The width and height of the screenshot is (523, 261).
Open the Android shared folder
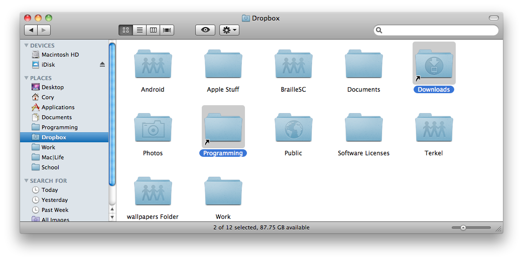(153, 64)
